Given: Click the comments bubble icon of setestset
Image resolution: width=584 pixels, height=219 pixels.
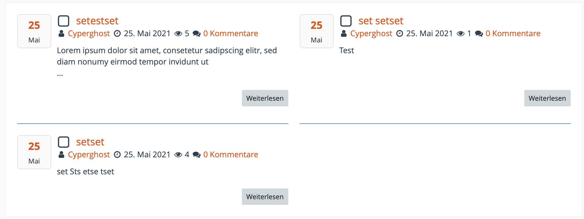Looking at the screenshot, I should [x=197, y=34].
